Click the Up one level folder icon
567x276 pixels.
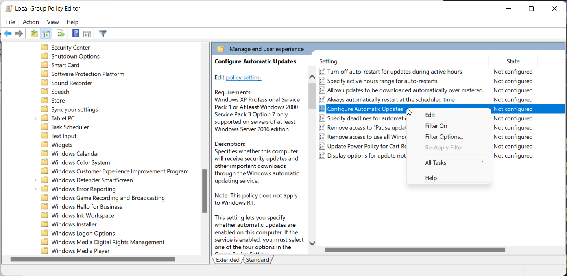point(33,33)
